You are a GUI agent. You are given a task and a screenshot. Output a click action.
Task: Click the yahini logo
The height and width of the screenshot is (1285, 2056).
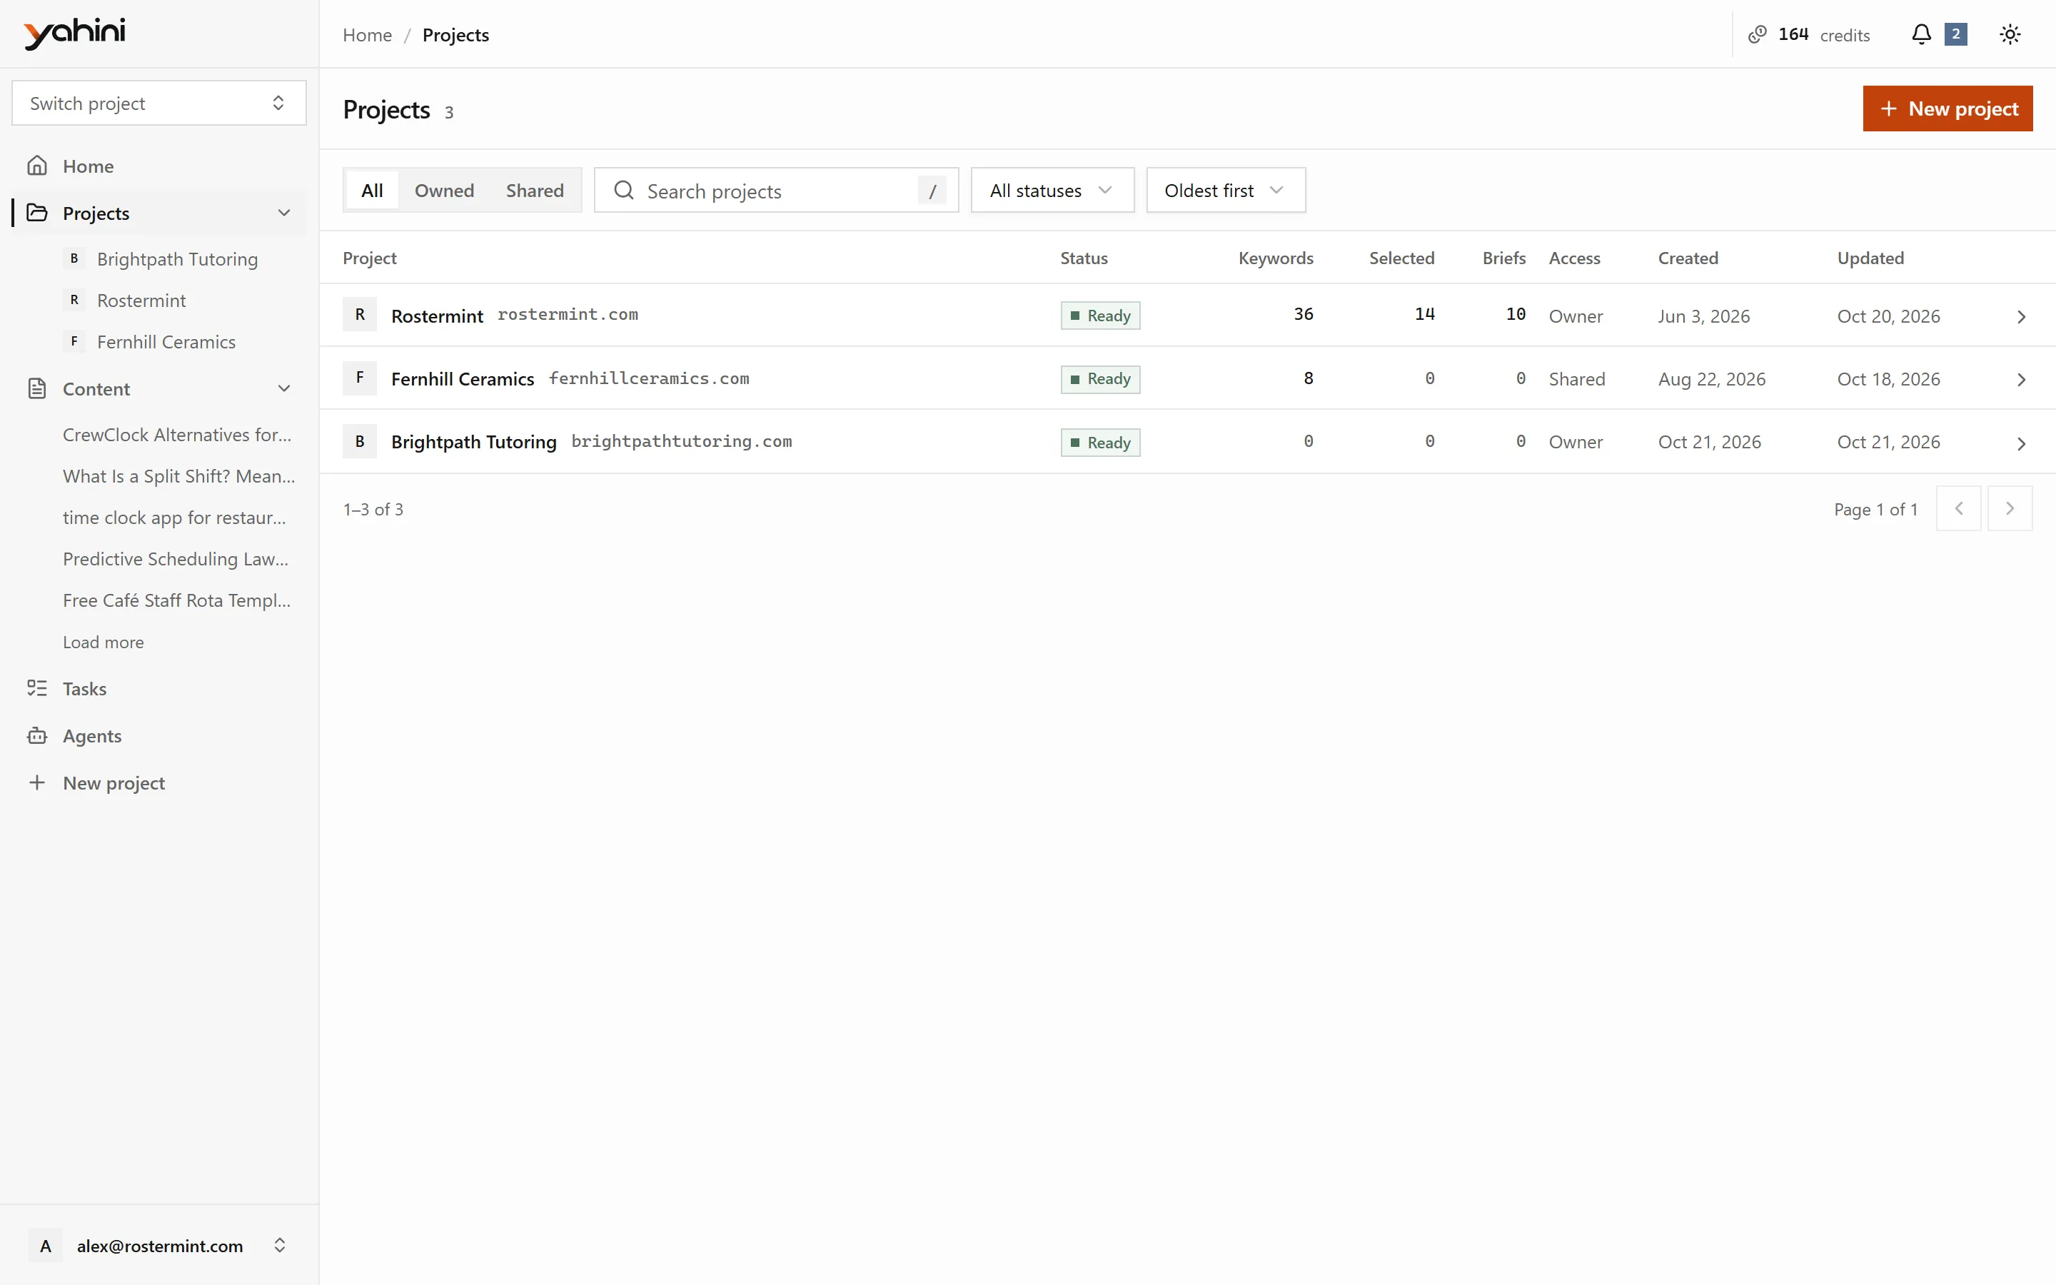[x=75, y=33]
